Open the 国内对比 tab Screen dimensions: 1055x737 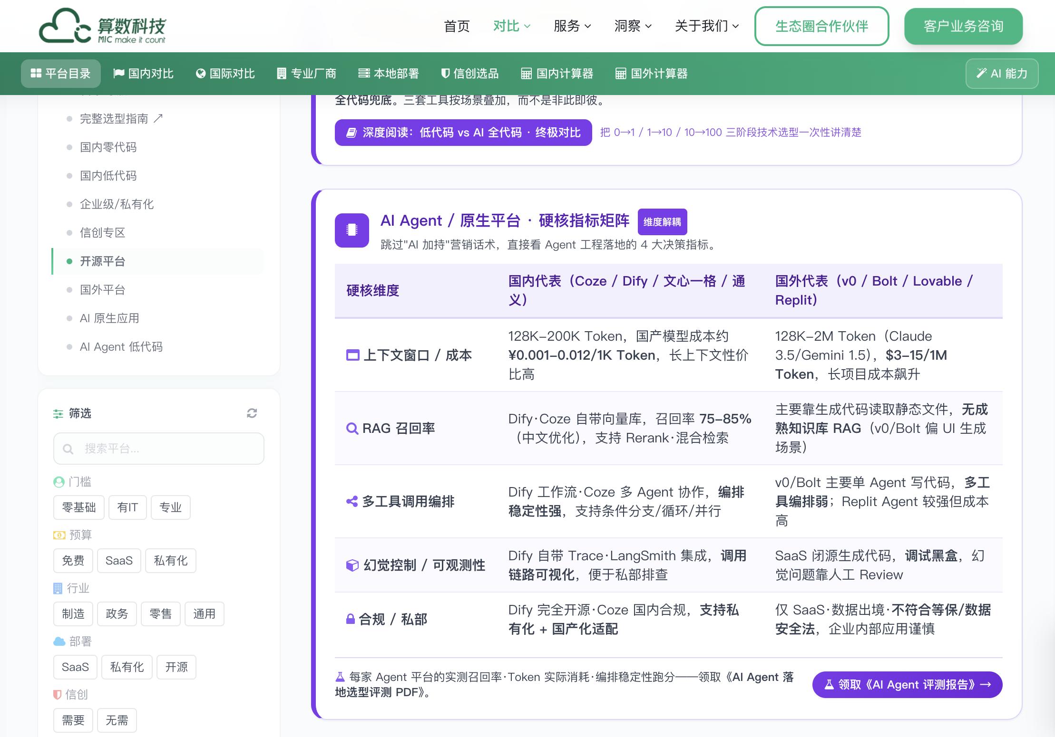point(143,74)
